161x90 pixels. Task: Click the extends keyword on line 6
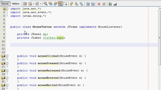pyautogui.click(x=59, y=27)
